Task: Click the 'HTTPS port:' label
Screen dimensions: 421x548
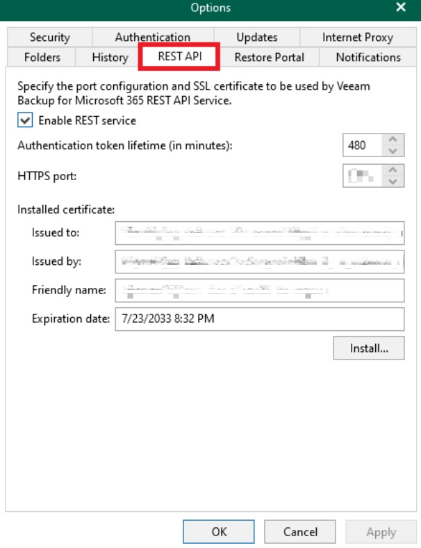Action: click(47, 176)
